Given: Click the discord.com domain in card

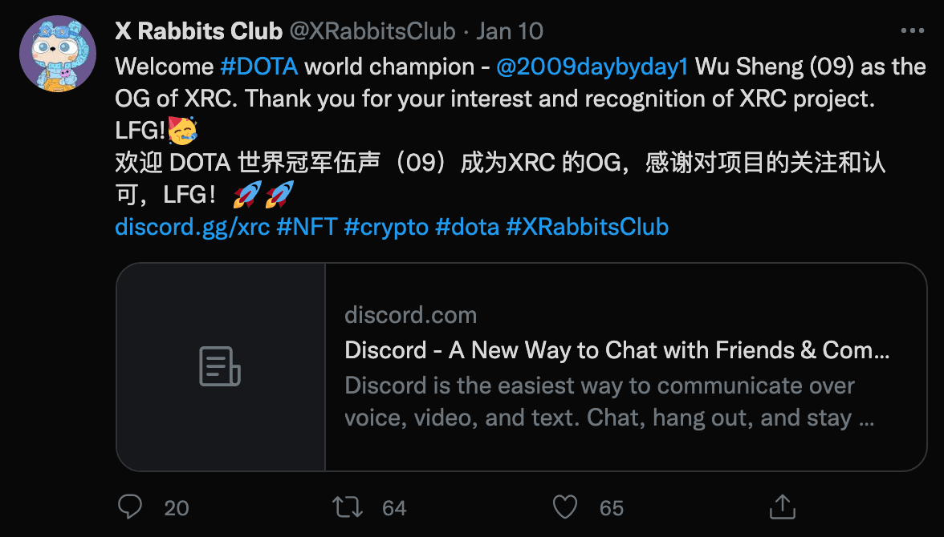Looking at the screenshot, I should click(410, 315).
